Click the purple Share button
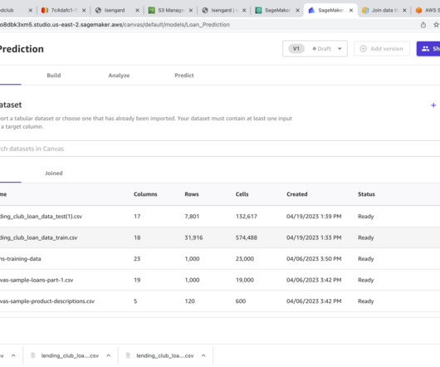Viewport: 440px width, 367px height. pyautogui.click(x=428, y=49)
